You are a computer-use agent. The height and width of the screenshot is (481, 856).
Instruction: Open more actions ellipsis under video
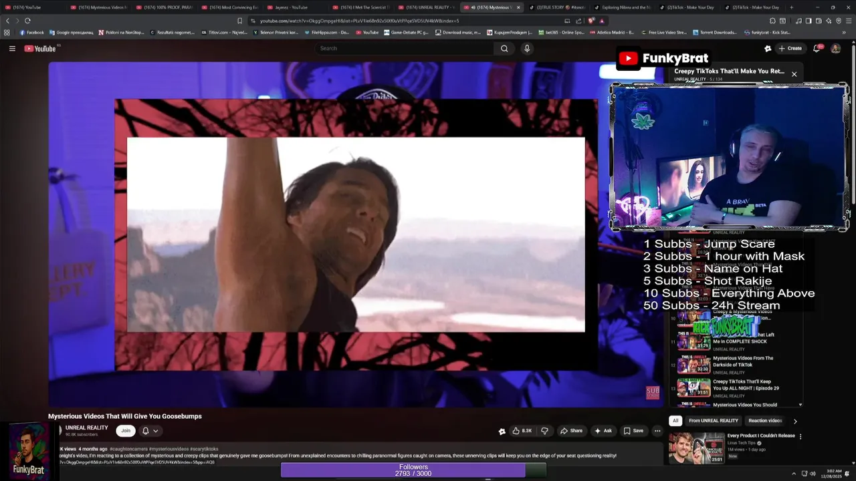coord(657,431)
